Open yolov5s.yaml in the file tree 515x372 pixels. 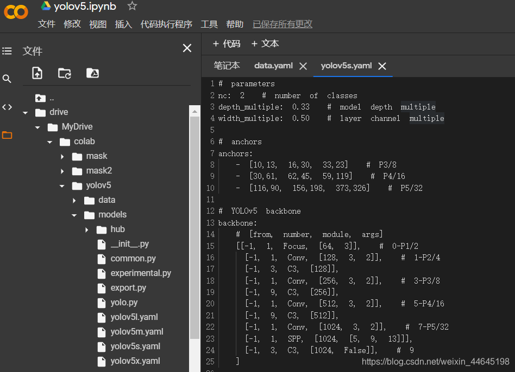click(135, 347)
